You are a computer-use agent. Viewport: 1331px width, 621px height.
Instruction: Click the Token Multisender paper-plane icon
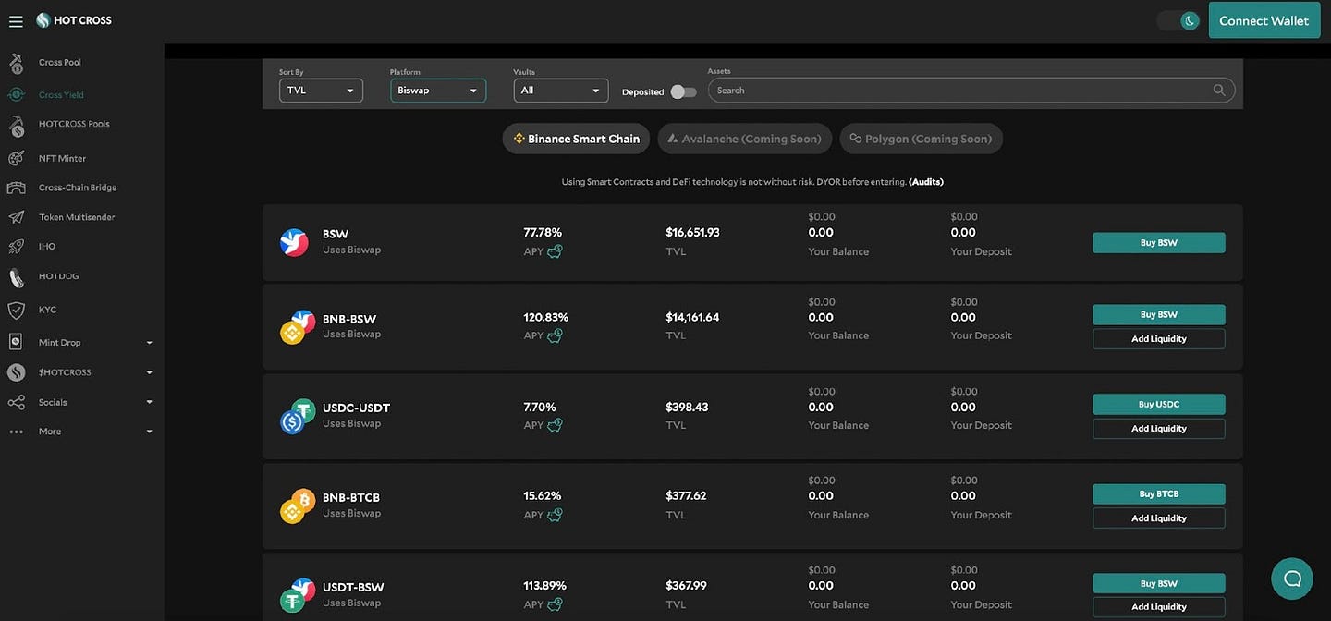coord(16,217)
